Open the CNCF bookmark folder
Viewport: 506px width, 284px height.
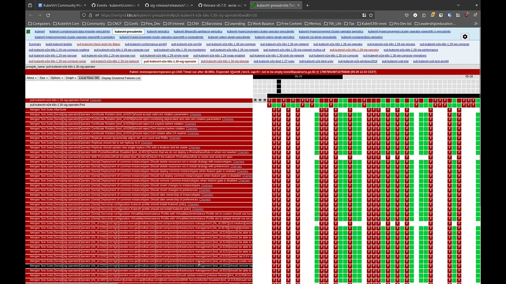point(114,24)
